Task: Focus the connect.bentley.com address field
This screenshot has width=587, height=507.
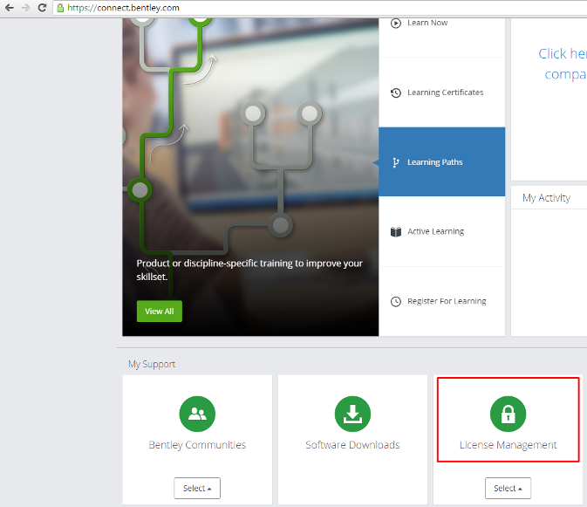Action: (x=322, y=8)
